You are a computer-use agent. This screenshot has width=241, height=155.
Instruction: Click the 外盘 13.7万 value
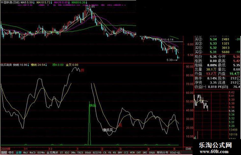coord(211,74)
